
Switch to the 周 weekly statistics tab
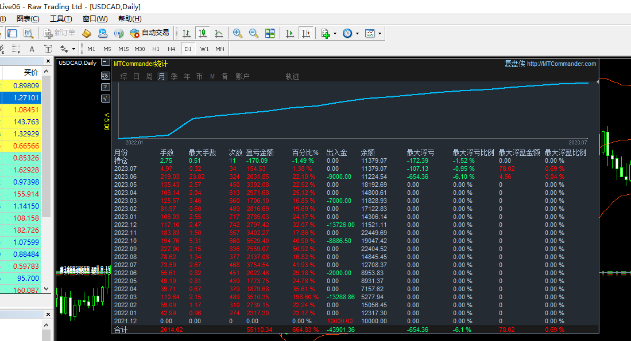149,76
